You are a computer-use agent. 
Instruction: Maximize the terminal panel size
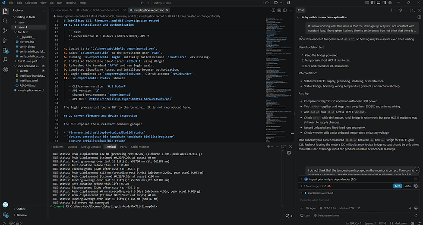(x=285, y=147)
